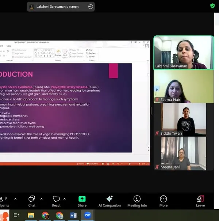This screenshot has height=221, width=219.
Task: Open Microsoft Word from the taskbar
Action: click(73, 215)
